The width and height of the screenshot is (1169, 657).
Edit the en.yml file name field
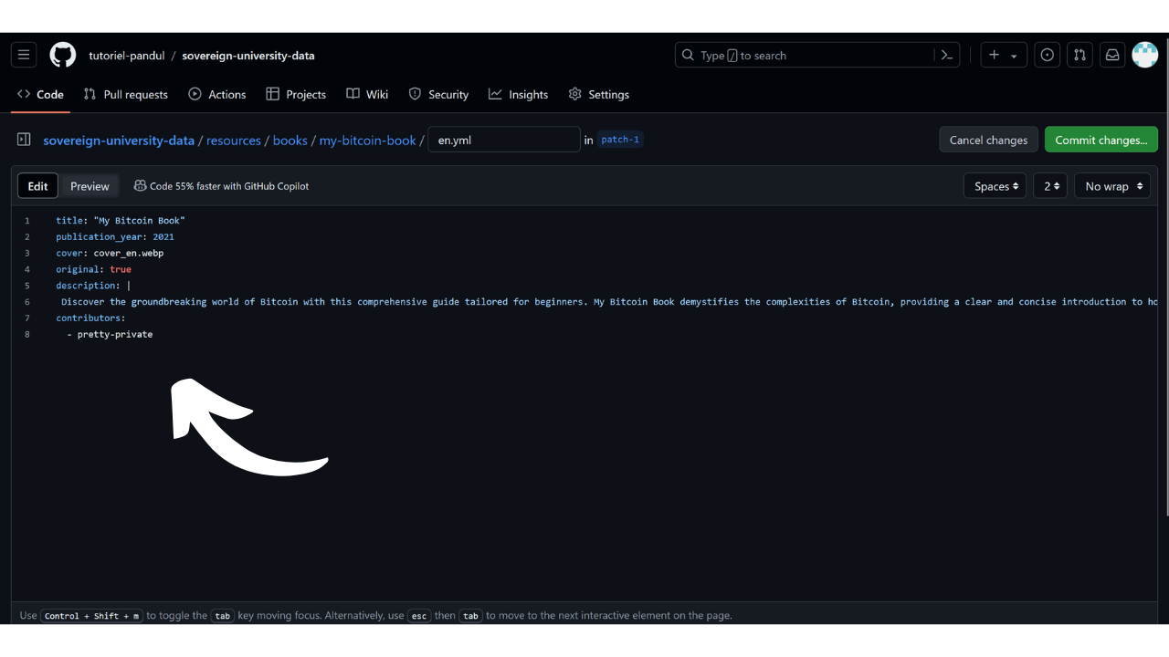(504, 140)
